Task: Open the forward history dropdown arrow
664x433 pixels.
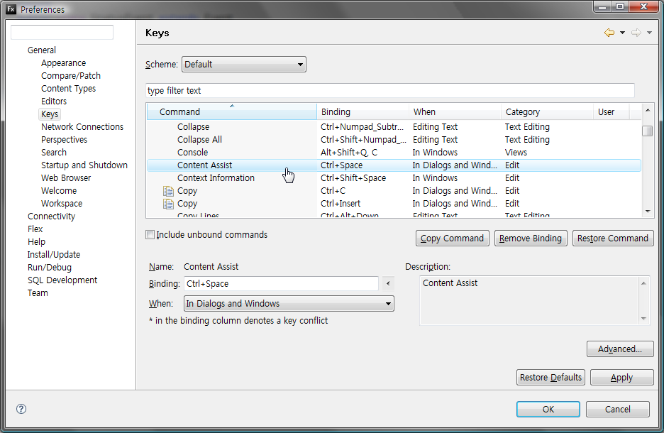Action: click(x=649, y=33)
